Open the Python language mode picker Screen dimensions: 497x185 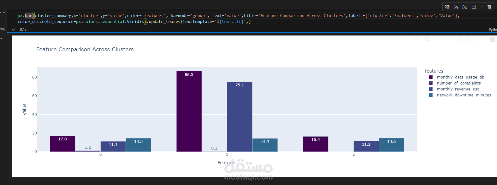click(x=493, y=30)
